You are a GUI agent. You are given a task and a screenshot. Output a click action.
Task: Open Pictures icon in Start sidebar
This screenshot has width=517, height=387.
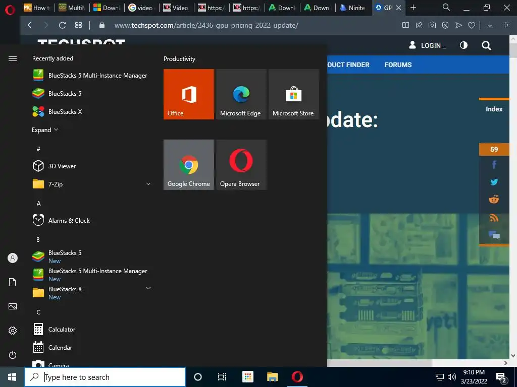point(13,306)
